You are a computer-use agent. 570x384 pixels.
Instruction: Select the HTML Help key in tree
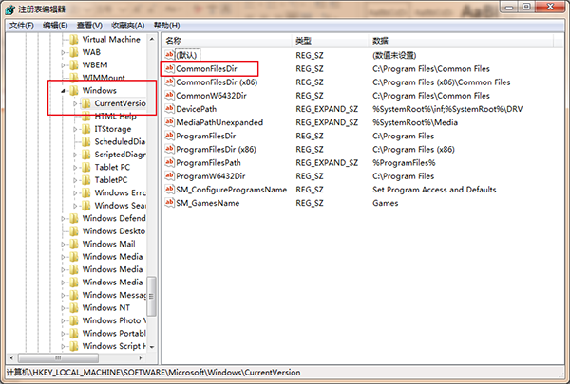coord(114,116)
